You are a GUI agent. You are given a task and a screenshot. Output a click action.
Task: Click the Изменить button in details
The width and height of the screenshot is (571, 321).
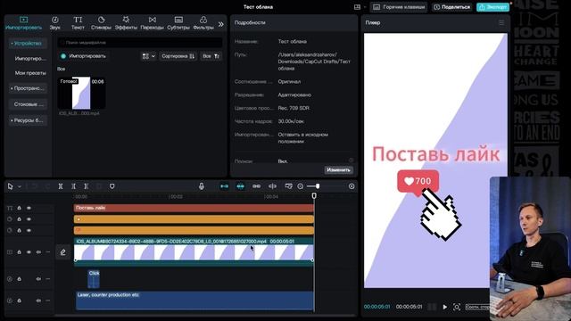point(338,170)
